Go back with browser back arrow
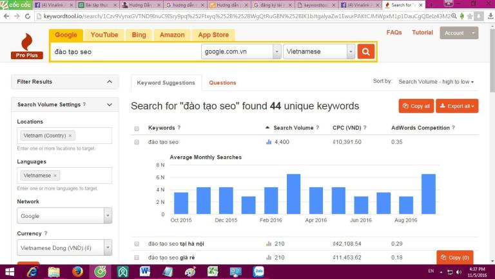 (x=6, y=16)
